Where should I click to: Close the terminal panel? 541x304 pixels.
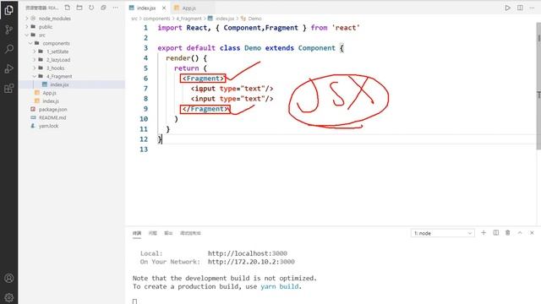532,233
